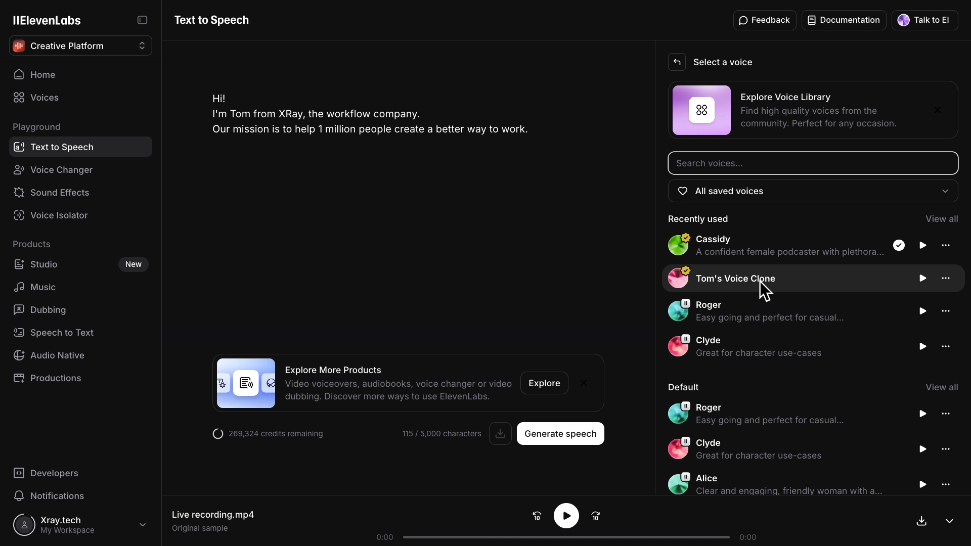Viewport: 971px width, 546px height.
Task: Skip forward 10 seconds in the recording
Action: tap(596, 516)
